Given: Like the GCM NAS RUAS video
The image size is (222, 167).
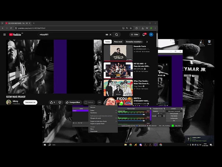Looking at the screenshot, I should (52, 102).
